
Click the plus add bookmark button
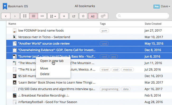click(64, 16)
